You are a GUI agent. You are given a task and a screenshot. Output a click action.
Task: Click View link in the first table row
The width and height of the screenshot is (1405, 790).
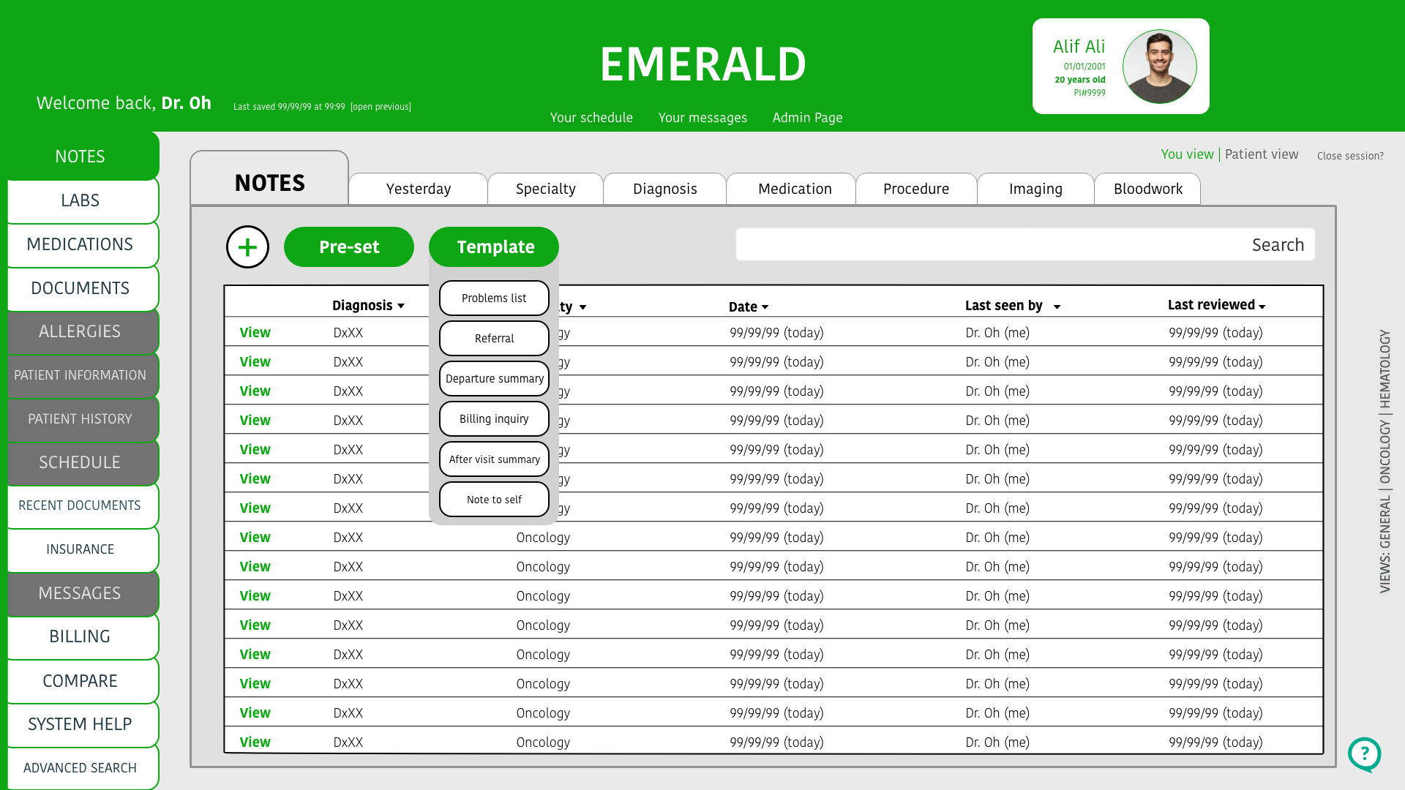pyautogui.click(x=255, y=333)
